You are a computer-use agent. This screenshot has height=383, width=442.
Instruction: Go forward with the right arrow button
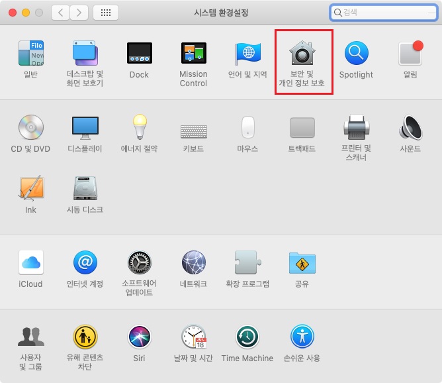coord(79,13)
